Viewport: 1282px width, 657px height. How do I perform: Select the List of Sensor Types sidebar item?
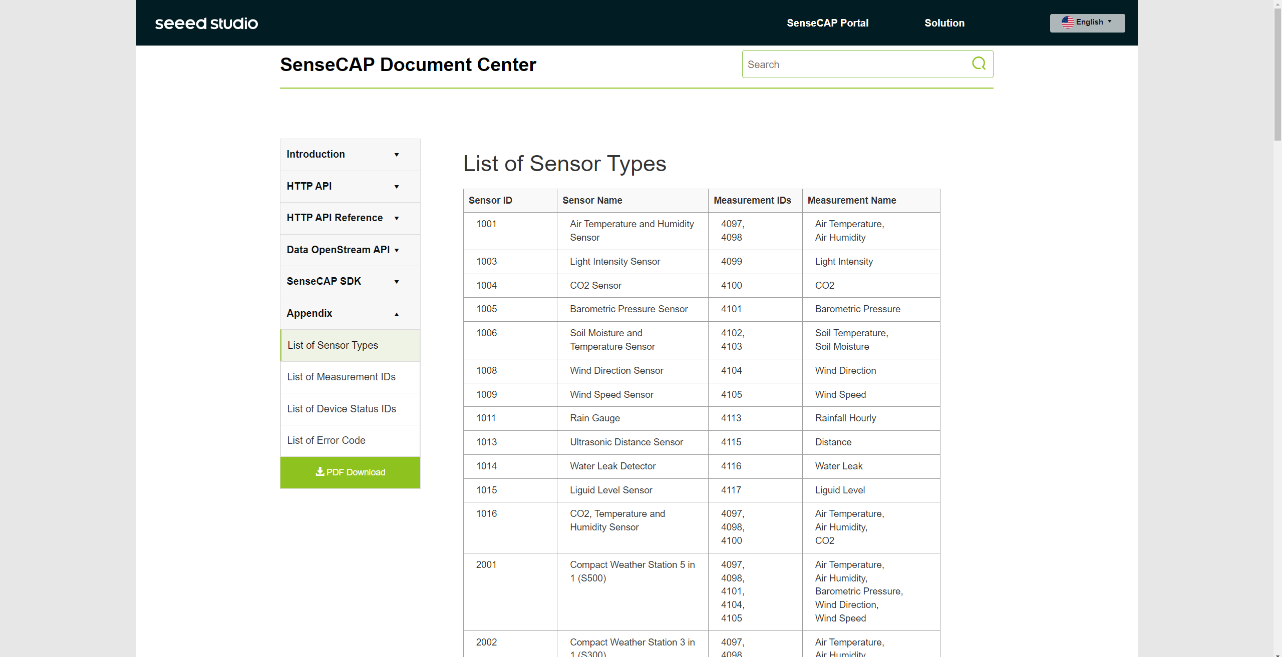tap(333, 345)
